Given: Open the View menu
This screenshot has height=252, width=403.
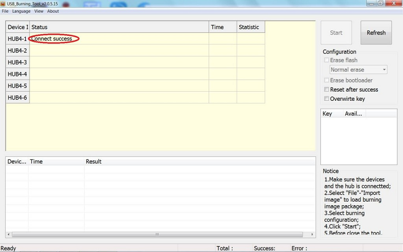Looking at the screenshot, I should click(x=39, y=11).
